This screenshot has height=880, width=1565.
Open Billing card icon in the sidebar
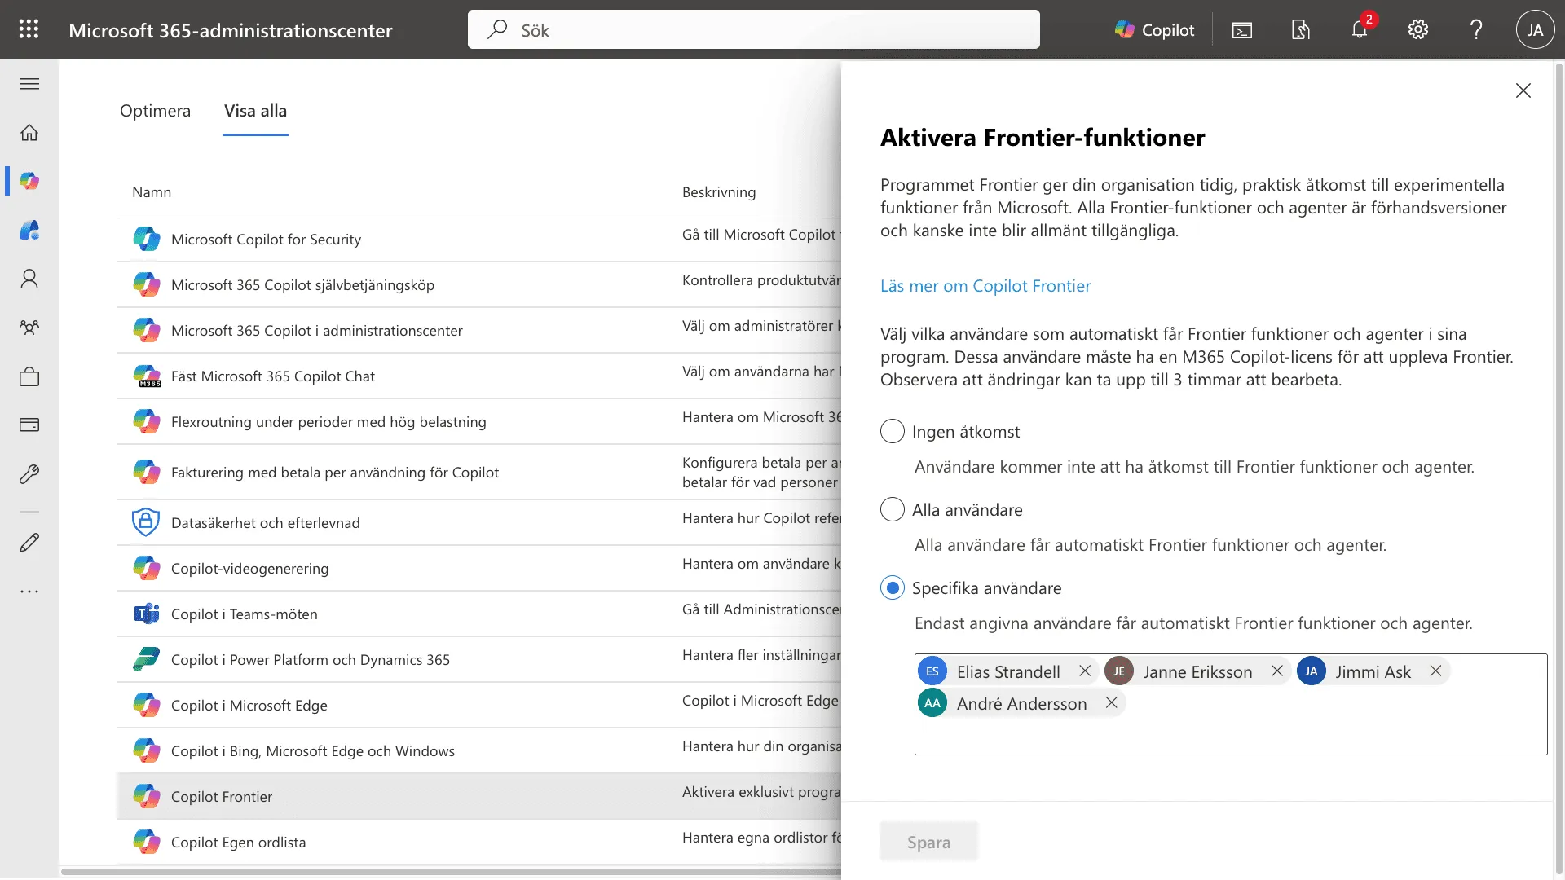[29, 425]
